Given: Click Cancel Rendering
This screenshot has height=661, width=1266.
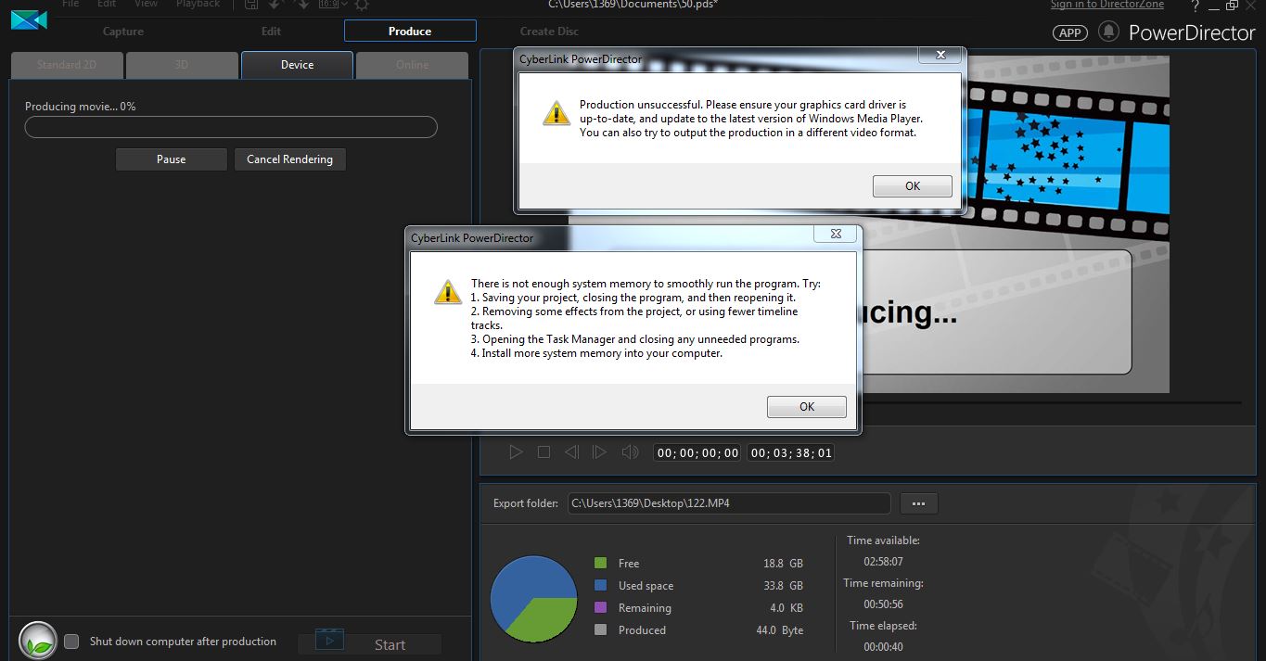Looking at the screenshot, I should pos(289,159).
